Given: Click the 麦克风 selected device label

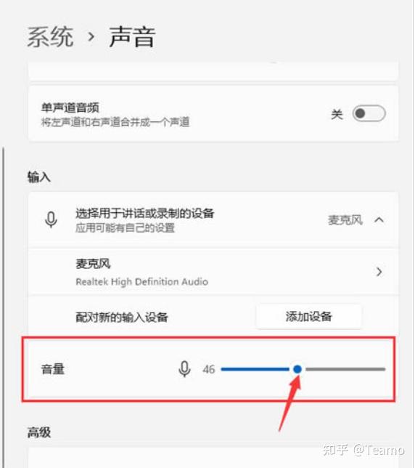Looking at the screenshot, I should (x=345, y=220).
